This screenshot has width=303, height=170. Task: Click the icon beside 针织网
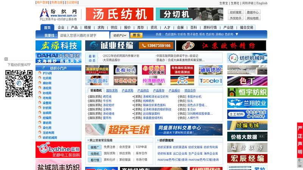(40, 108)
